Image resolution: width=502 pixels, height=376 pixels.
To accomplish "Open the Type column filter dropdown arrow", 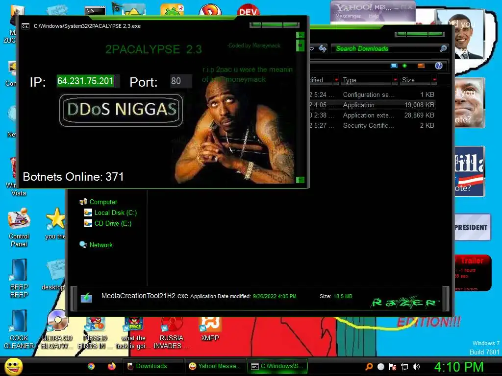I will (x=395, y=80).
